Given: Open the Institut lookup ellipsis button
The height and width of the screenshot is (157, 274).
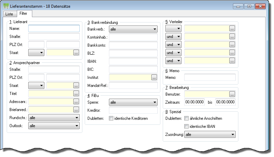Looking at the screenshot, I should (x=154, y=77).
